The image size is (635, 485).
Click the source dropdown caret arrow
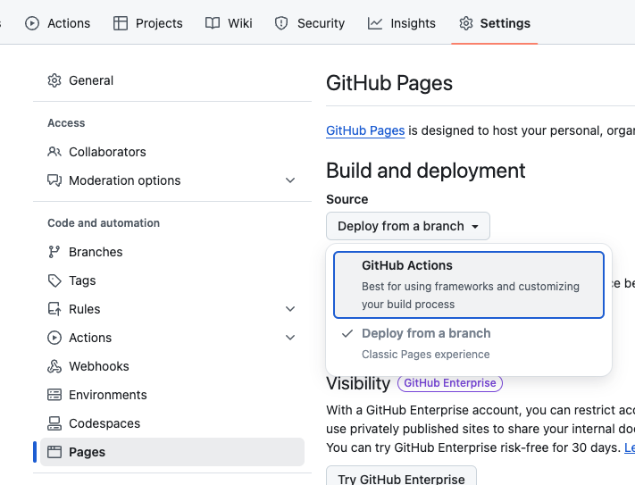(475, 227)
